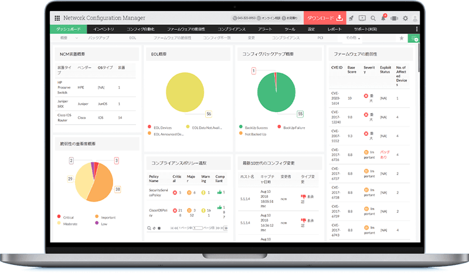Screen dimensions: 469x273
Task: Click the search magnifier in header
Action: coord(373,18)
